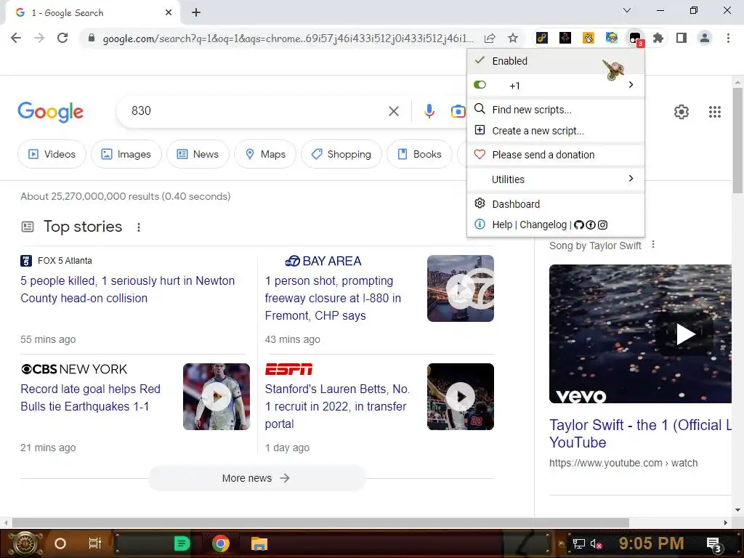Go back to the previous page
Image resolution: width=744 pixels, height=558 pixels.
point(16,38)
